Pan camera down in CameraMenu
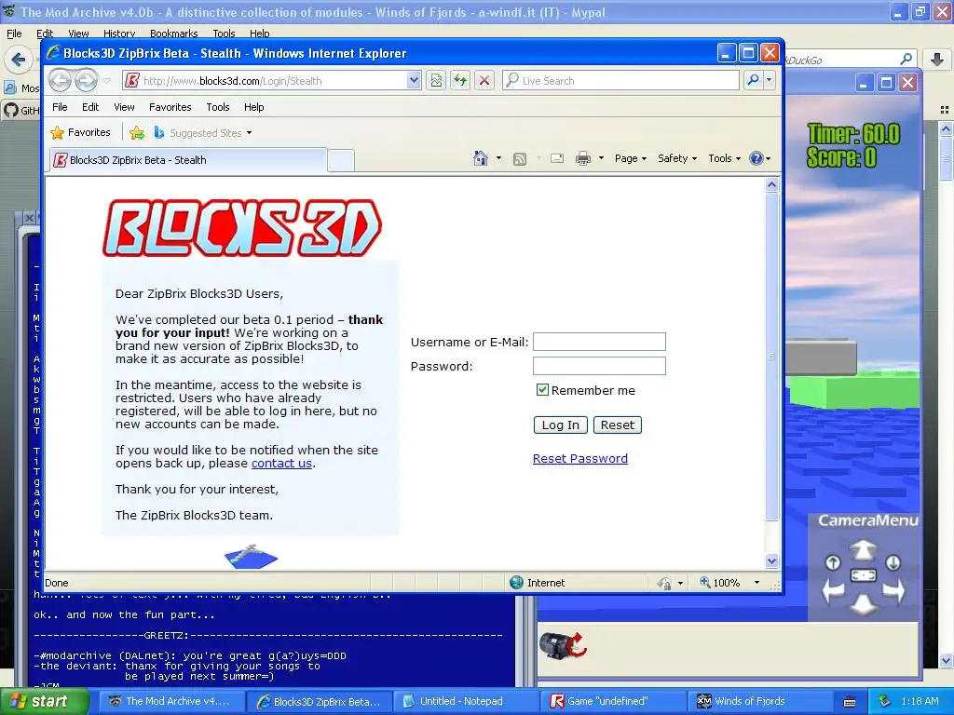954x715 pixels. click(863, 603)
